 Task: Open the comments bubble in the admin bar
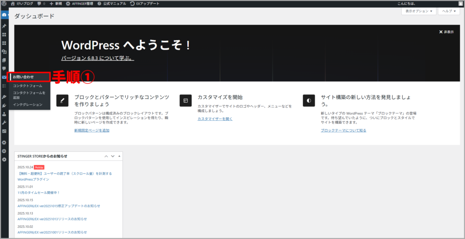point(42,4)
